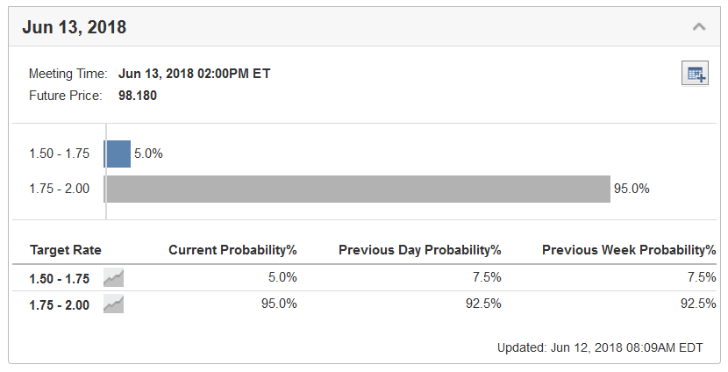Viewport: 728px width, 372px height.
Task: Click the Previous Day Probability% column header
Action: pos(420,250)
